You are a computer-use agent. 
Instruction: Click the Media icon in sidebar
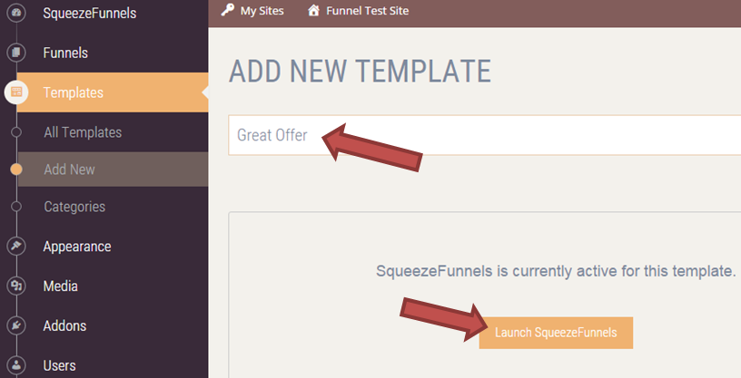click(16, 286)
